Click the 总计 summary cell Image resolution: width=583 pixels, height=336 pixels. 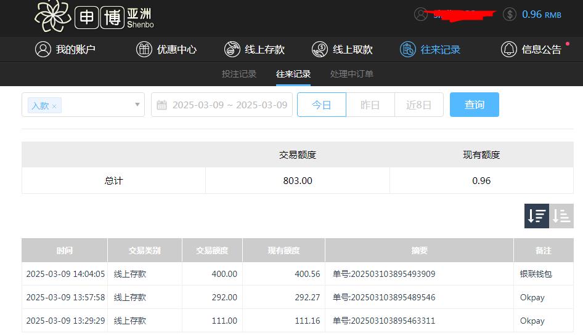pos(113,181)
